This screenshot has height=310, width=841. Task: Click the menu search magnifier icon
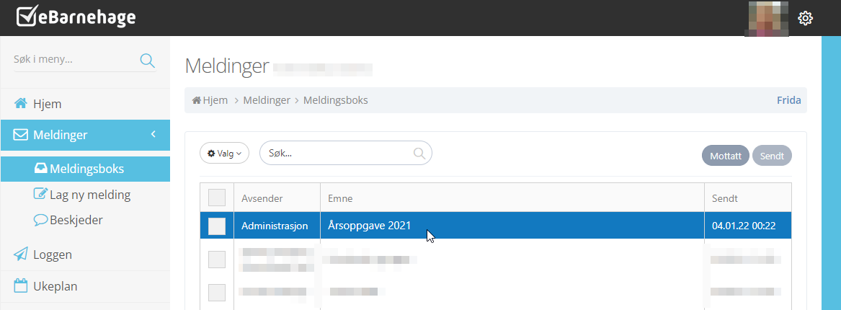(147, 60)
